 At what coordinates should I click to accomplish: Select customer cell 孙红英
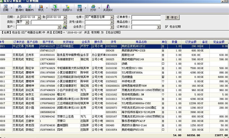pos(32,90)
